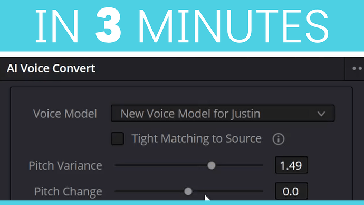Set Pitch Change slider to its maximum end
The height and width of the screenshot is (205, 364).
[262, 191]
